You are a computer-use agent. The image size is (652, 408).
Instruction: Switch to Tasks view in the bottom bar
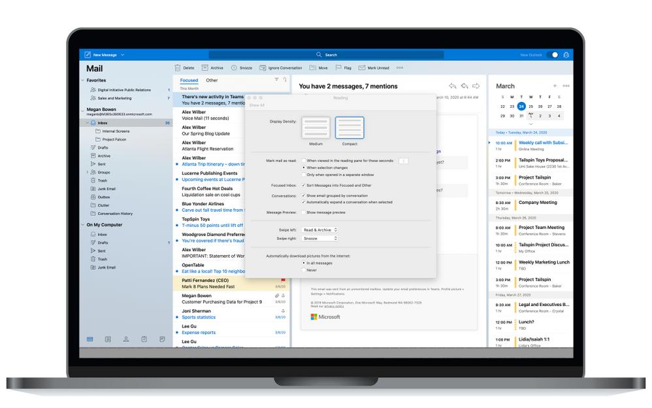144,339
